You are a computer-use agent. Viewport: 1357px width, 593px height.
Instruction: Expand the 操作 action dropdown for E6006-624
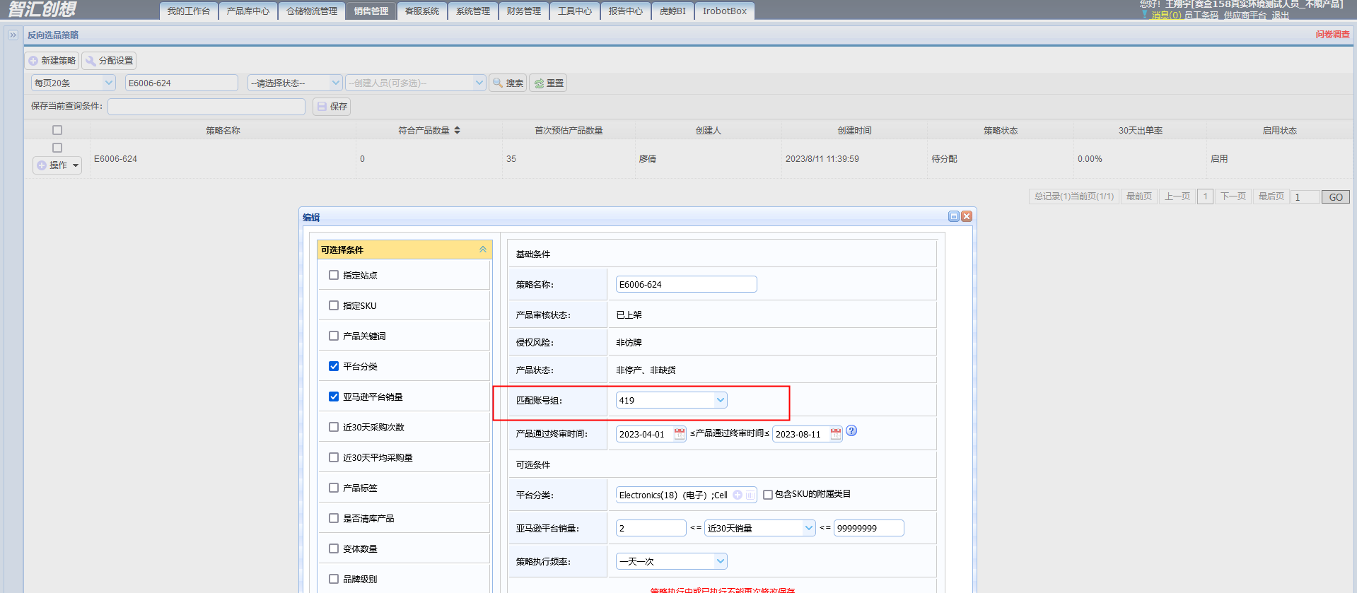[x=57, y=165]
